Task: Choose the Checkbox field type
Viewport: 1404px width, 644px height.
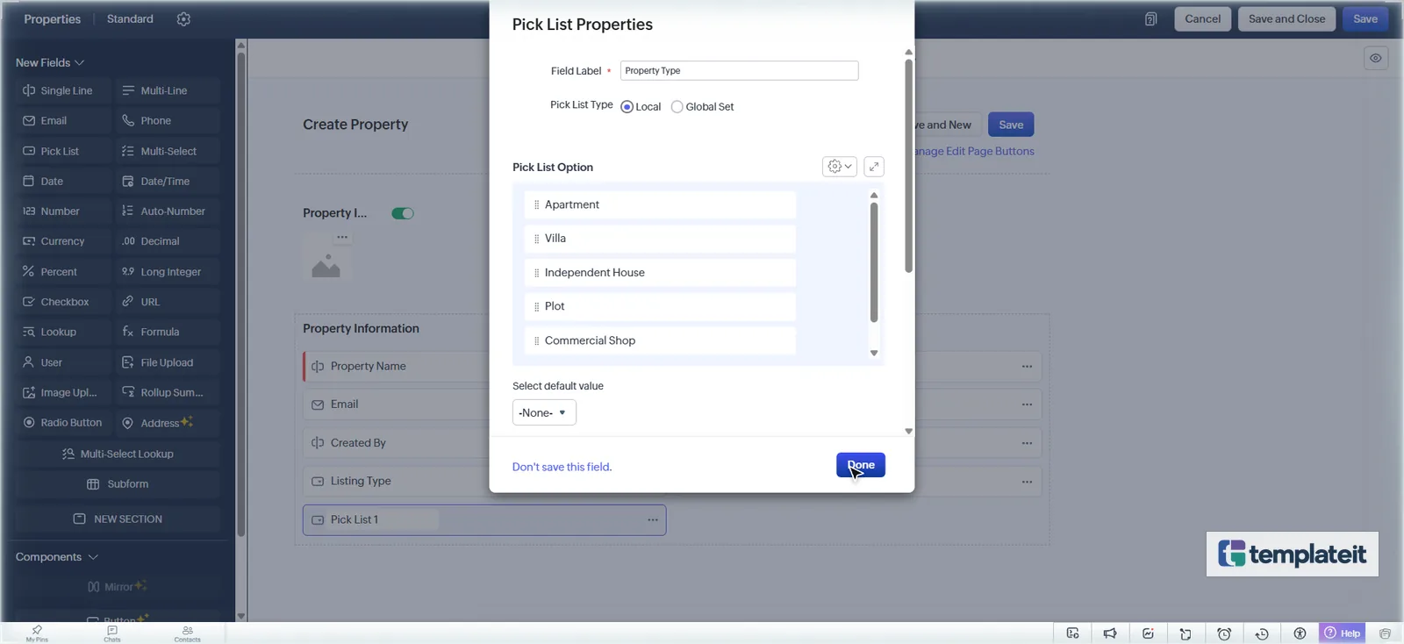Action: pyautogui.click(x=63, y=302)
